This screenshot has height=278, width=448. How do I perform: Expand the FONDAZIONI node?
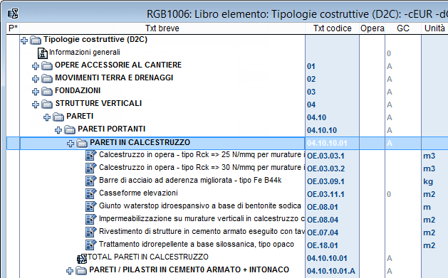[x=36, y=92]
